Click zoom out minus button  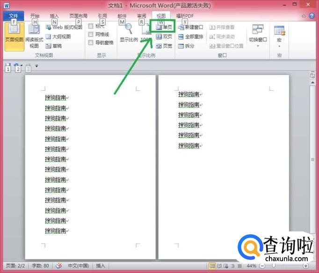point(262,266)
